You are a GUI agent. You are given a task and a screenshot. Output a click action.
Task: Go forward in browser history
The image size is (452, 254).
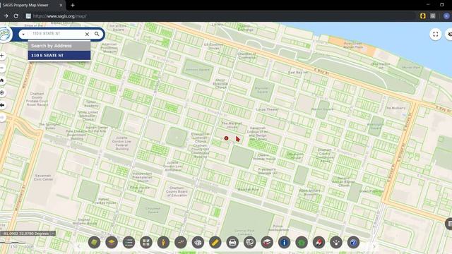tap(6, 16)
